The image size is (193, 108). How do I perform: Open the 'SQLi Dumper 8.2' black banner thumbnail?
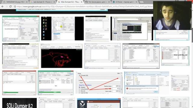tap(19, 103)
